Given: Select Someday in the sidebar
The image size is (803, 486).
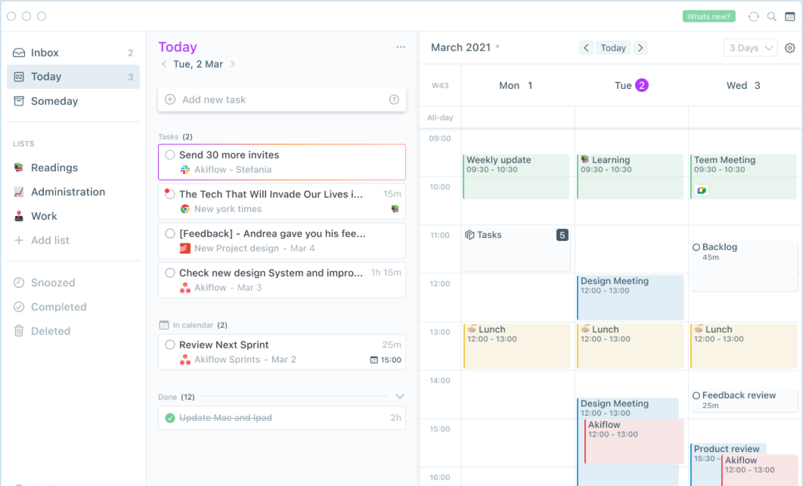Looking at the screenshot, I should point(54,101).
